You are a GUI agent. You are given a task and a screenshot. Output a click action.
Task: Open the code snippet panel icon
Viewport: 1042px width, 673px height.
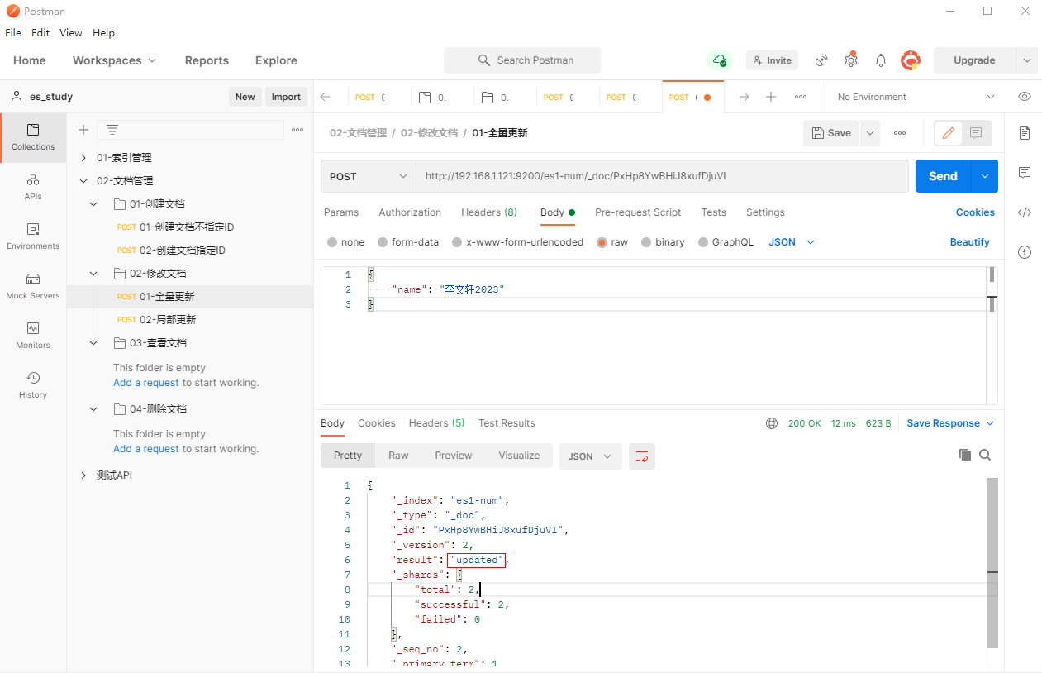pyautogui.click(x=1025, y=212)
